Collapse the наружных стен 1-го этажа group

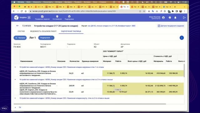(15, 67)
